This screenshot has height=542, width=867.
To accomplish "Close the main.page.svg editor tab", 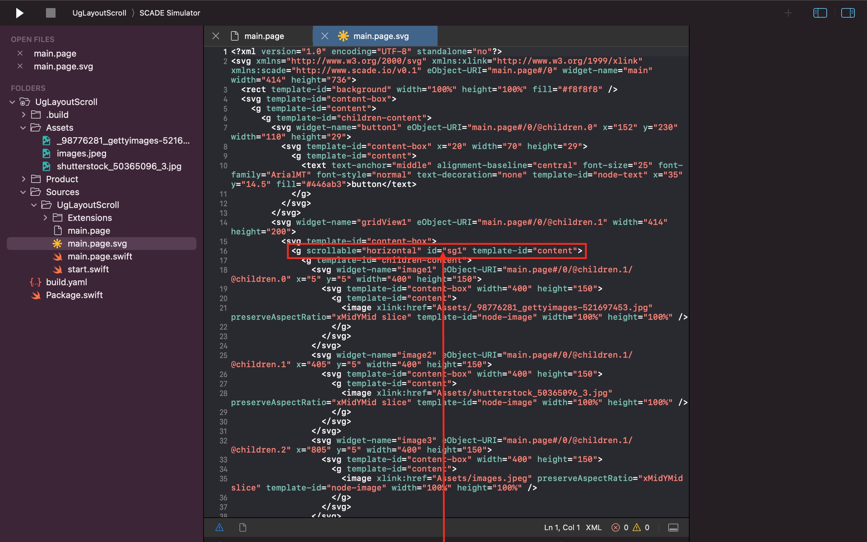I will 324,36.
